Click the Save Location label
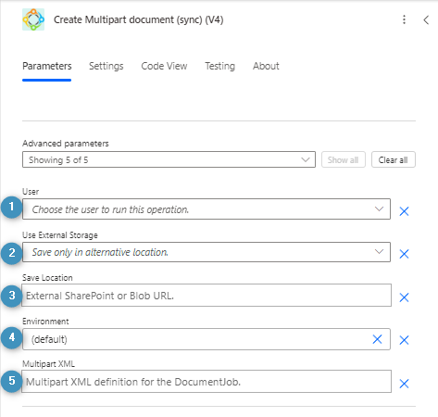The image size is (438, 417). (x=47, y=278)
